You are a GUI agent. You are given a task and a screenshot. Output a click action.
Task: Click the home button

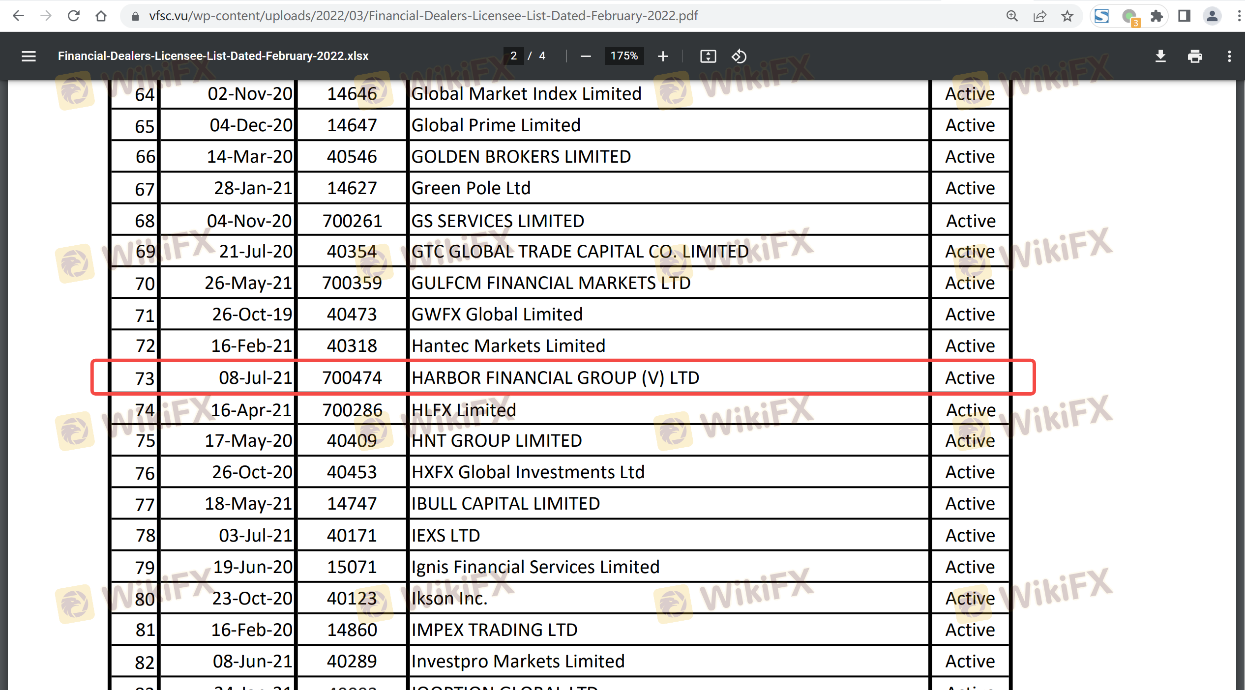pyautogui.click(x=101, y=16)
